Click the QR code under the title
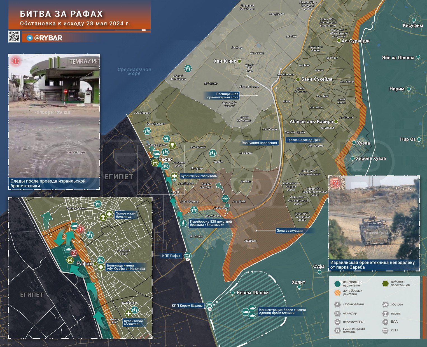The image size is (427, 347). point(14,37)
